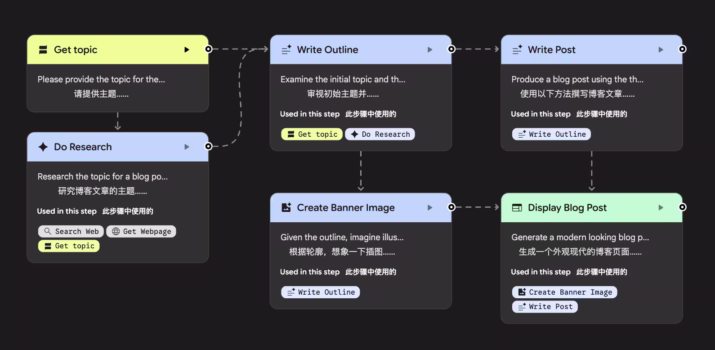Click the Write Outline text-sparkle icon
Viewport: 715px width, 350px height.
coord(286,50)
